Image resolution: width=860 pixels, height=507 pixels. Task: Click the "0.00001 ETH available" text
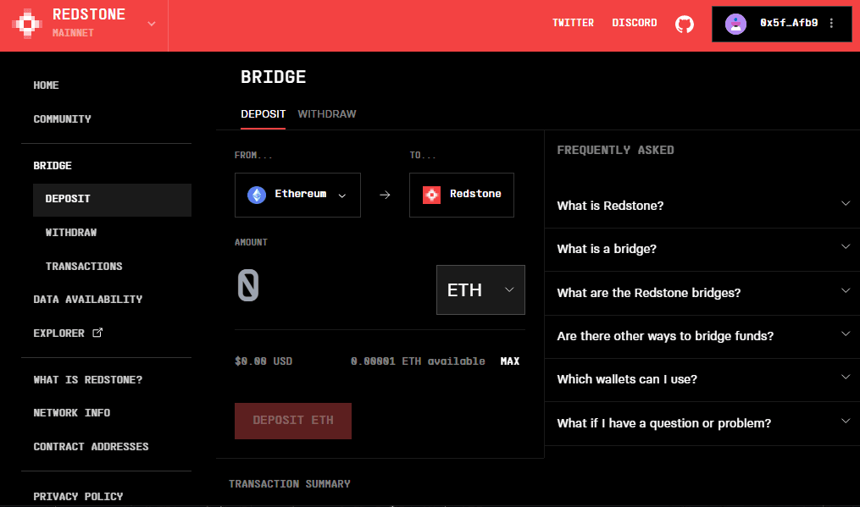pyautogui.click(x=418, y=361)
